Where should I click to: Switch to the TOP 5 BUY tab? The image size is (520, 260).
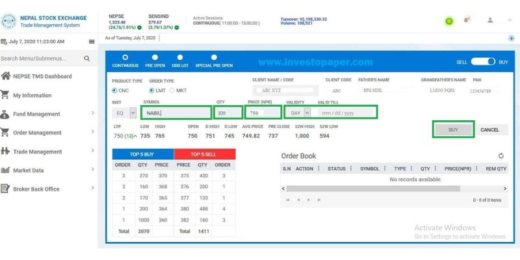[x=143, y=154]
